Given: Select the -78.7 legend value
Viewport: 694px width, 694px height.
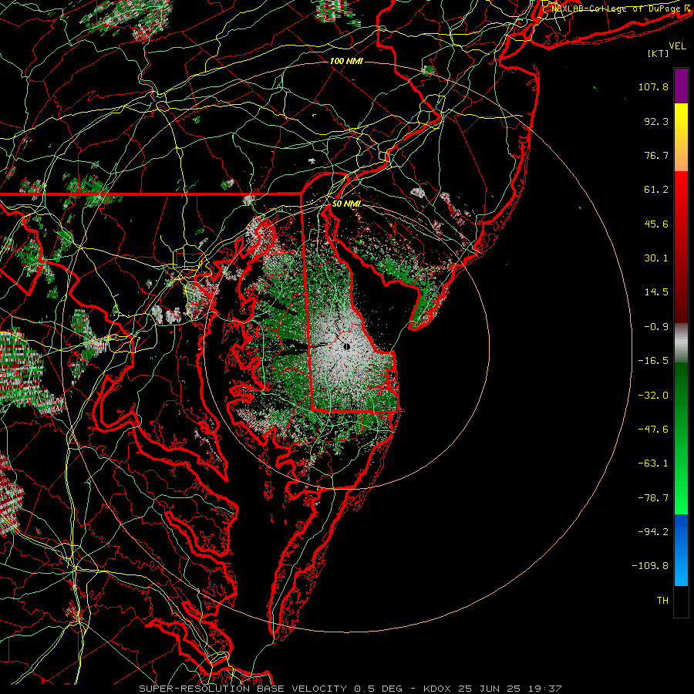Looking at the screenshot, I should 653,498.
